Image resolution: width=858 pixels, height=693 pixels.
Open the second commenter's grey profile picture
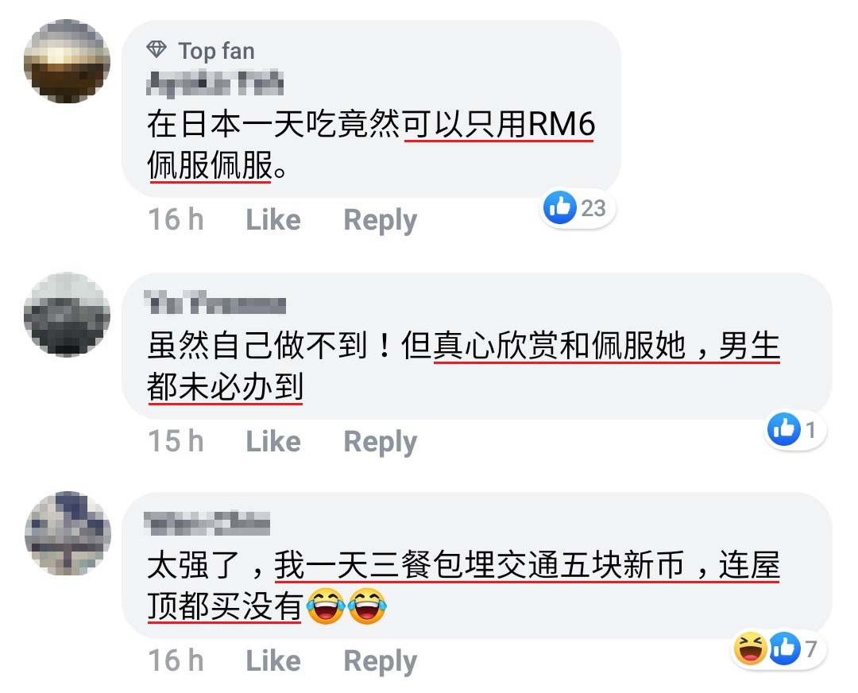coord(67,314)
